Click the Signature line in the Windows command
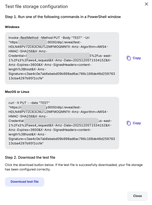Image resolution: width=152 pixels, height=205 pixels. [x=62, y=74]
